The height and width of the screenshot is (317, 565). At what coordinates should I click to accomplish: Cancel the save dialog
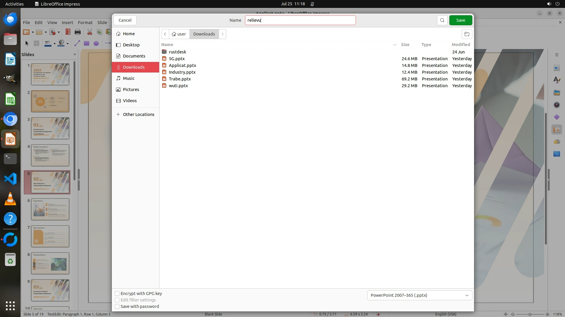pyautogui.click(x=125, y=20)
